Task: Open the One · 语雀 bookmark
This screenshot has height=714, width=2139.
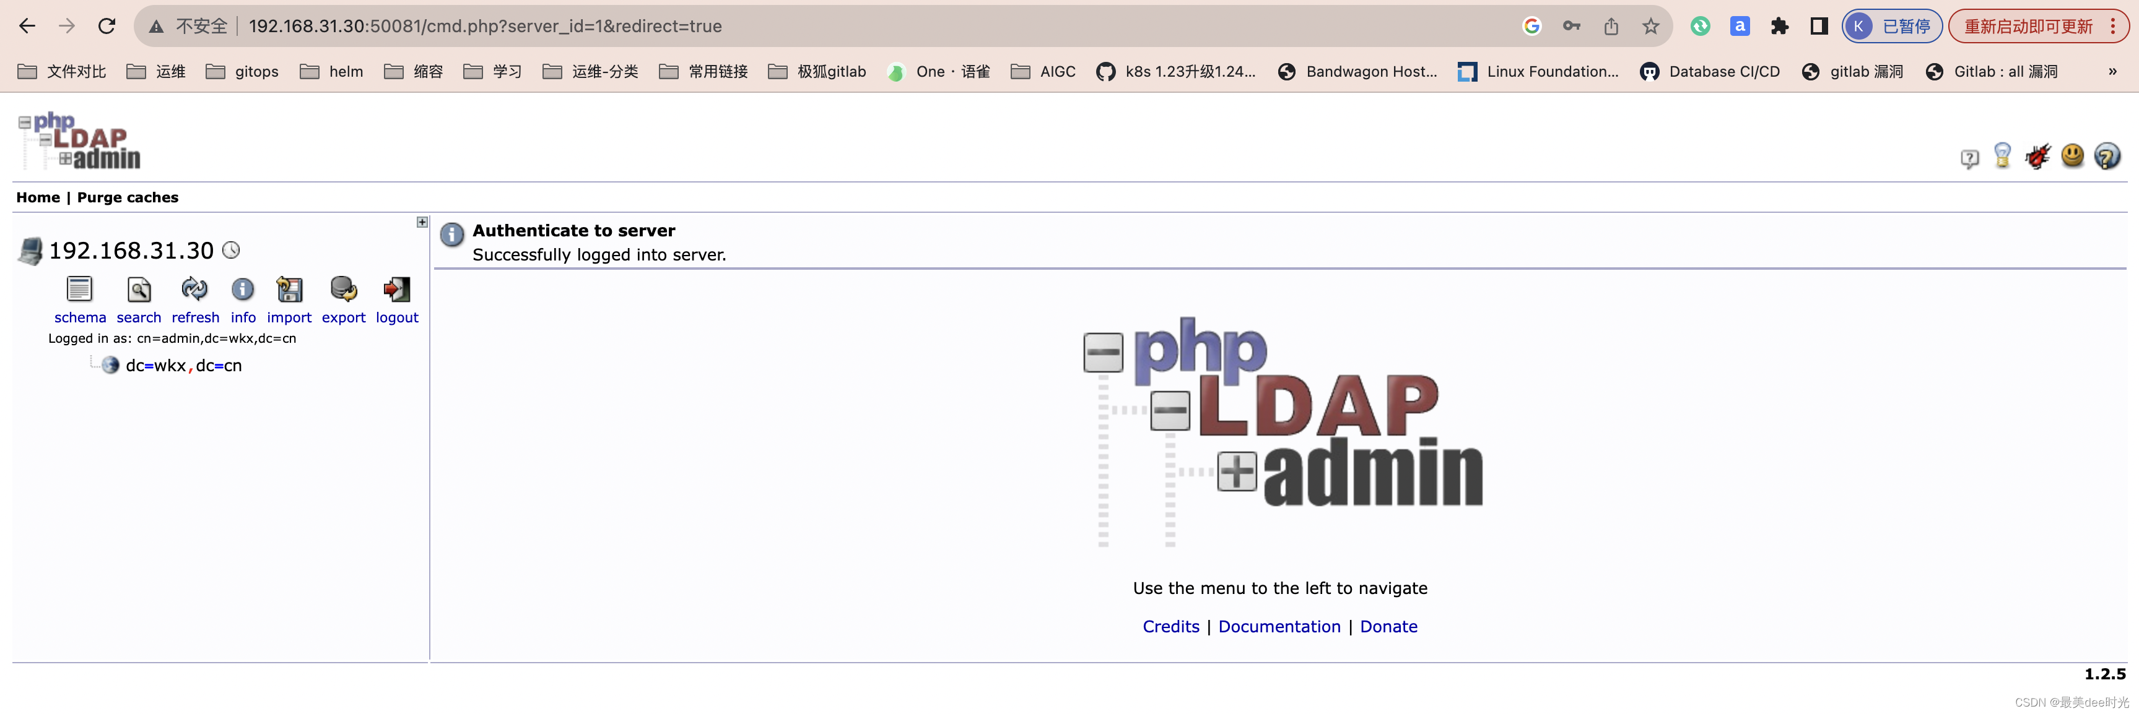Action: pyautogui.click(x=938, y=71)
